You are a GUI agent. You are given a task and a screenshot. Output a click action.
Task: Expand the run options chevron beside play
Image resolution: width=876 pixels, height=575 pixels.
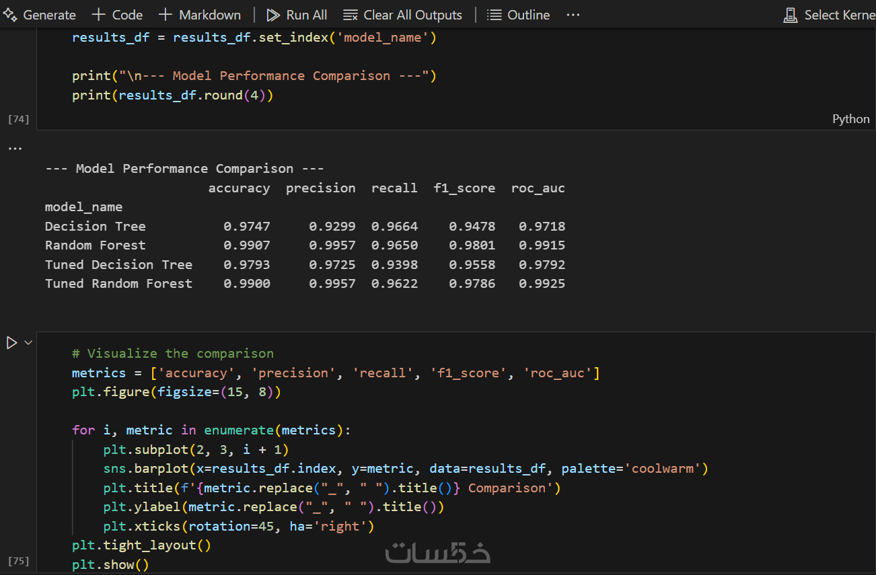click(x=28, y=343)
